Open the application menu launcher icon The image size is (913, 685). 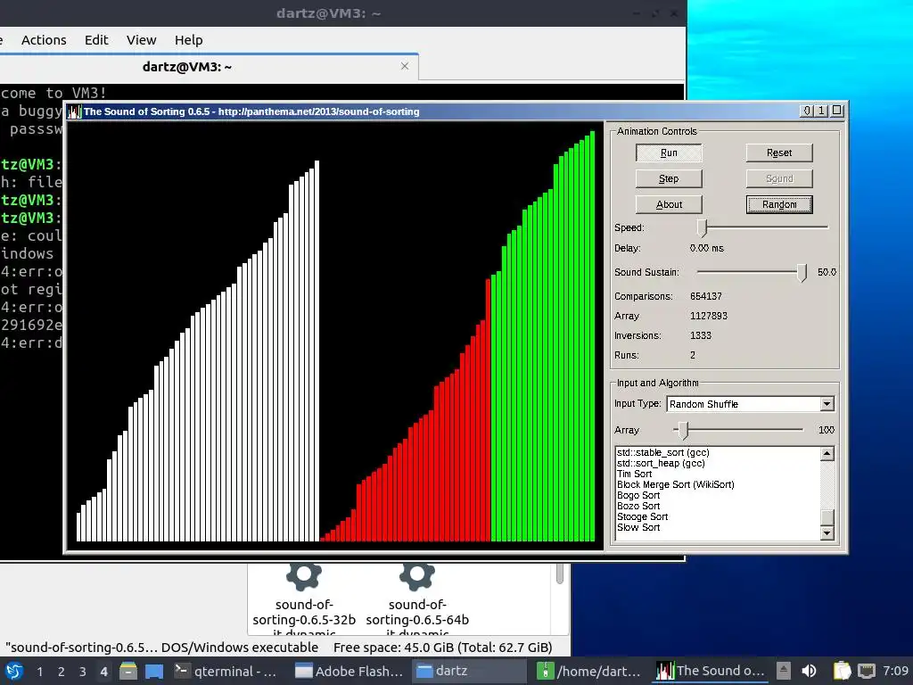[14, 671]
